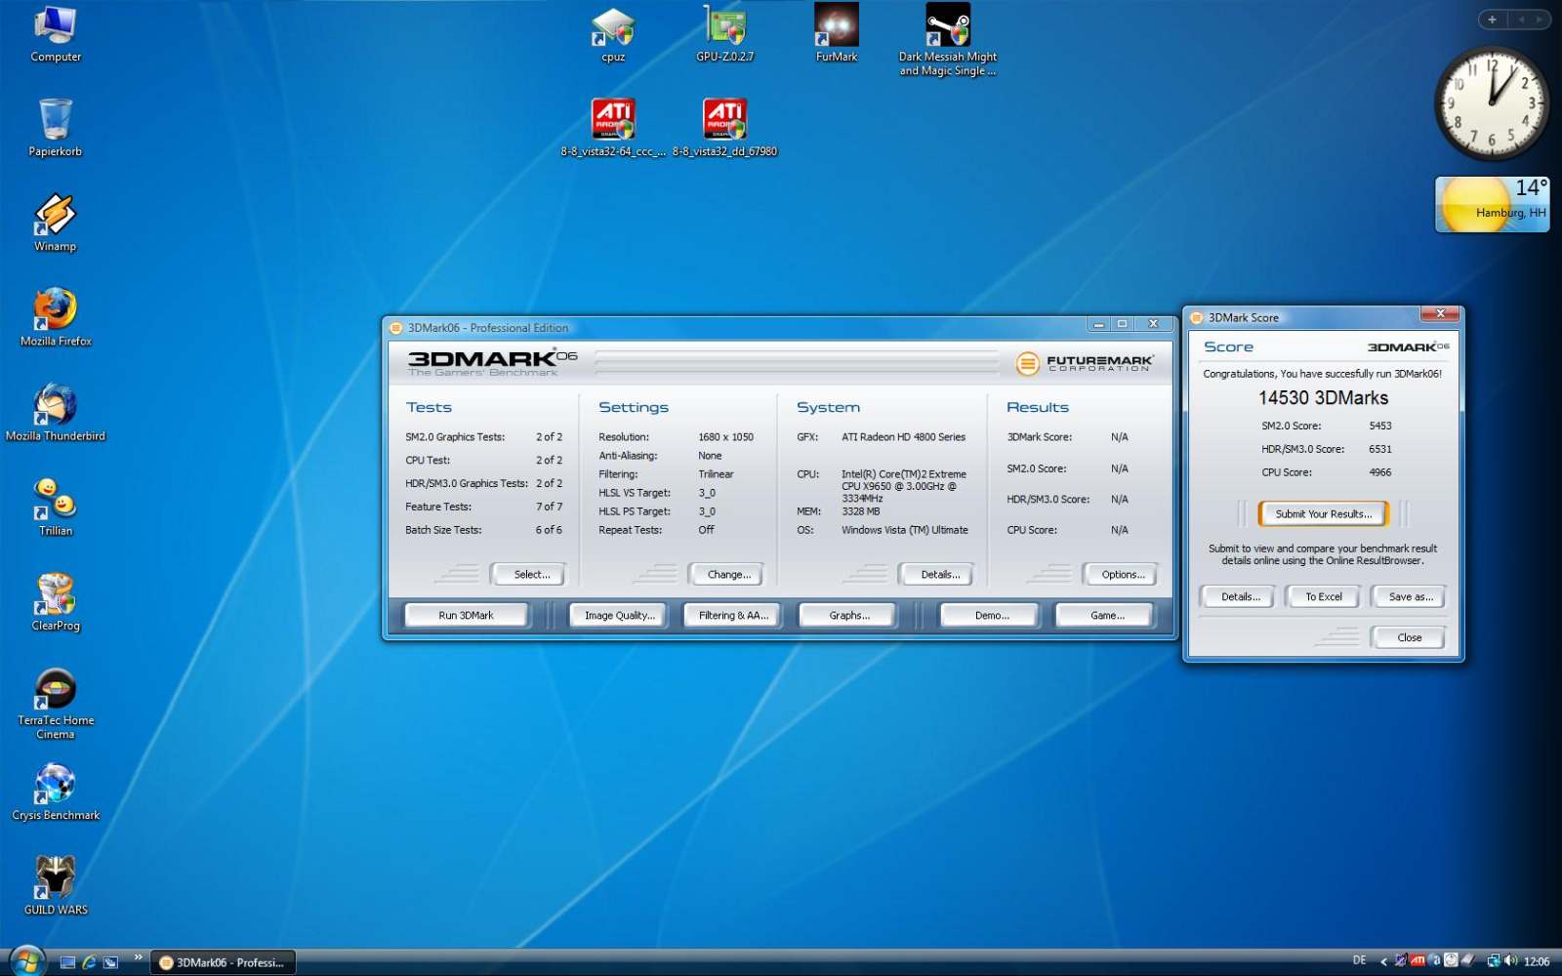Click the ATI Radeon HD 4800 Series text
This screenshot has width=1562, height=976.
tap(903, 437)
